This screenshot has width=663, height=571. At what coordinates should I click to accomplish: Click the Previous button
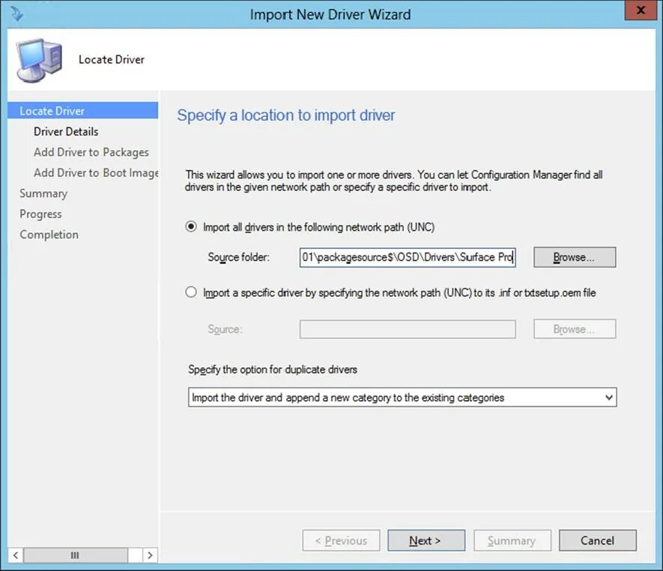341,540
